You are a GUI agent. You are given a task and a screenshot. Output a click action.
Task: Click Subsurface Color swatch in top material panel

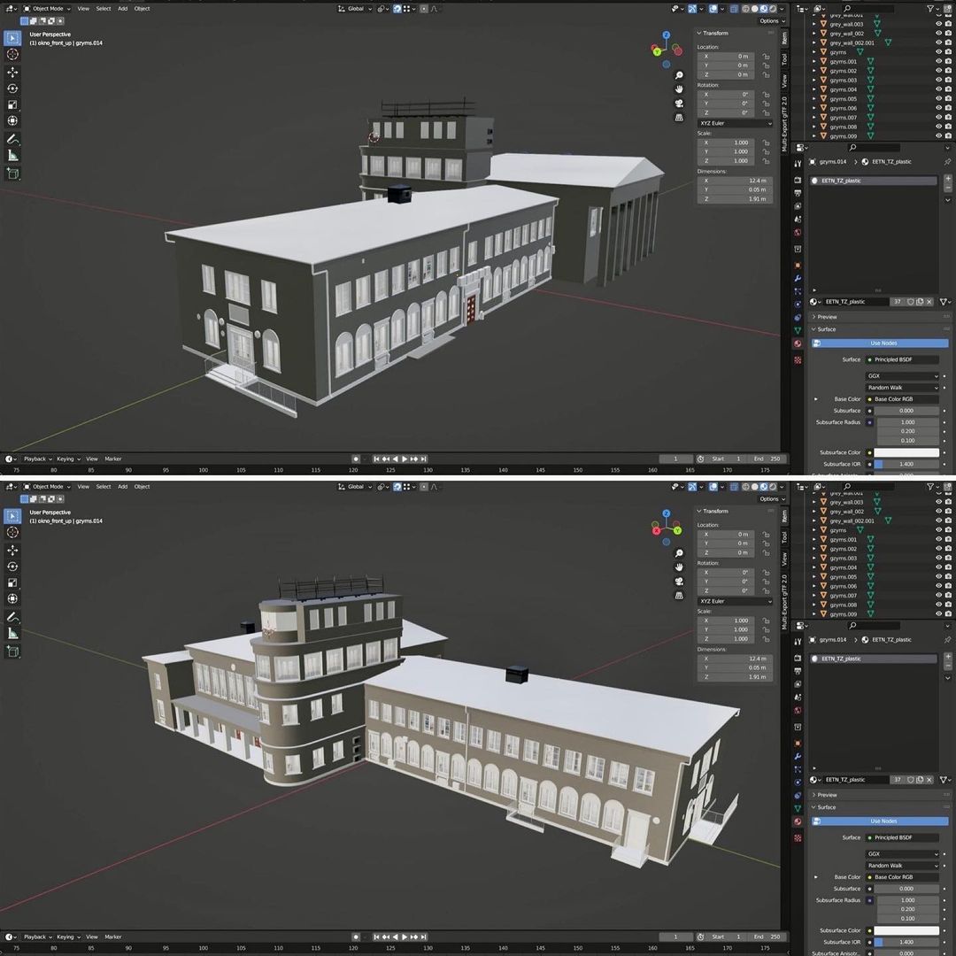906,452
